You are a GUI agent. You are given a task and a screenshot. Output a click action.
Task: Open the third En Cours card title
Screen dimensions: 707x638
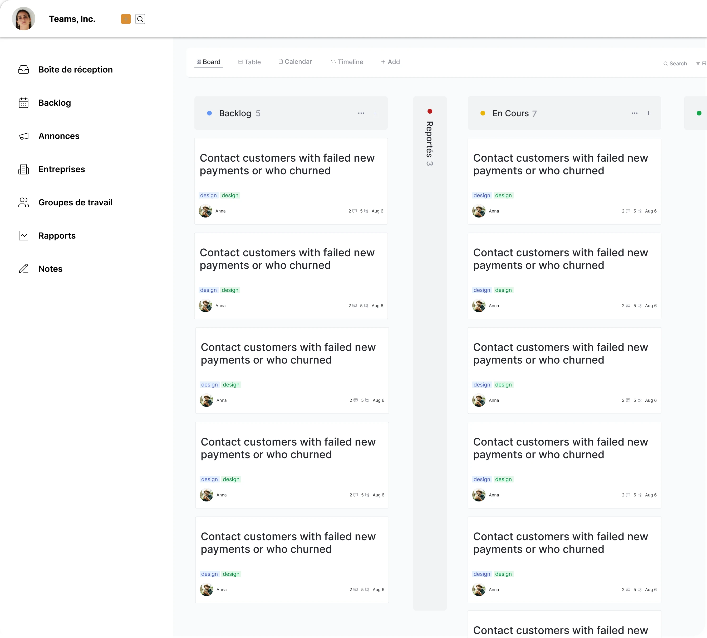point(560,354)
